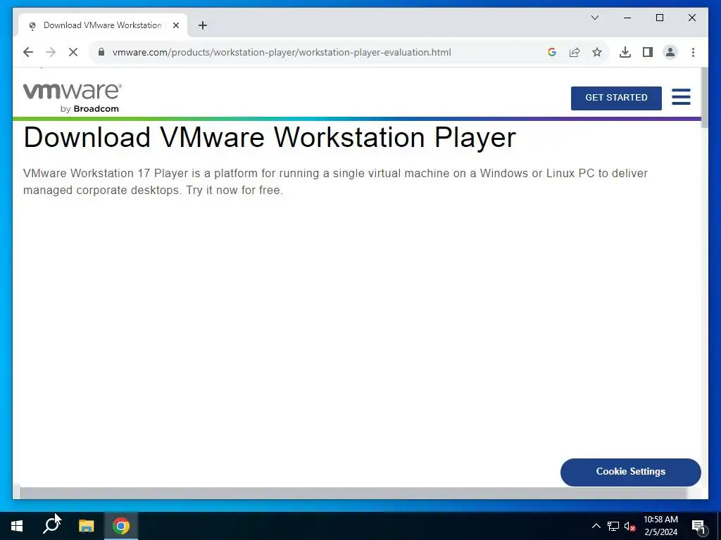Click the address bar URL field
Viewport: 721px width, 540px height.
pos(282,52)
